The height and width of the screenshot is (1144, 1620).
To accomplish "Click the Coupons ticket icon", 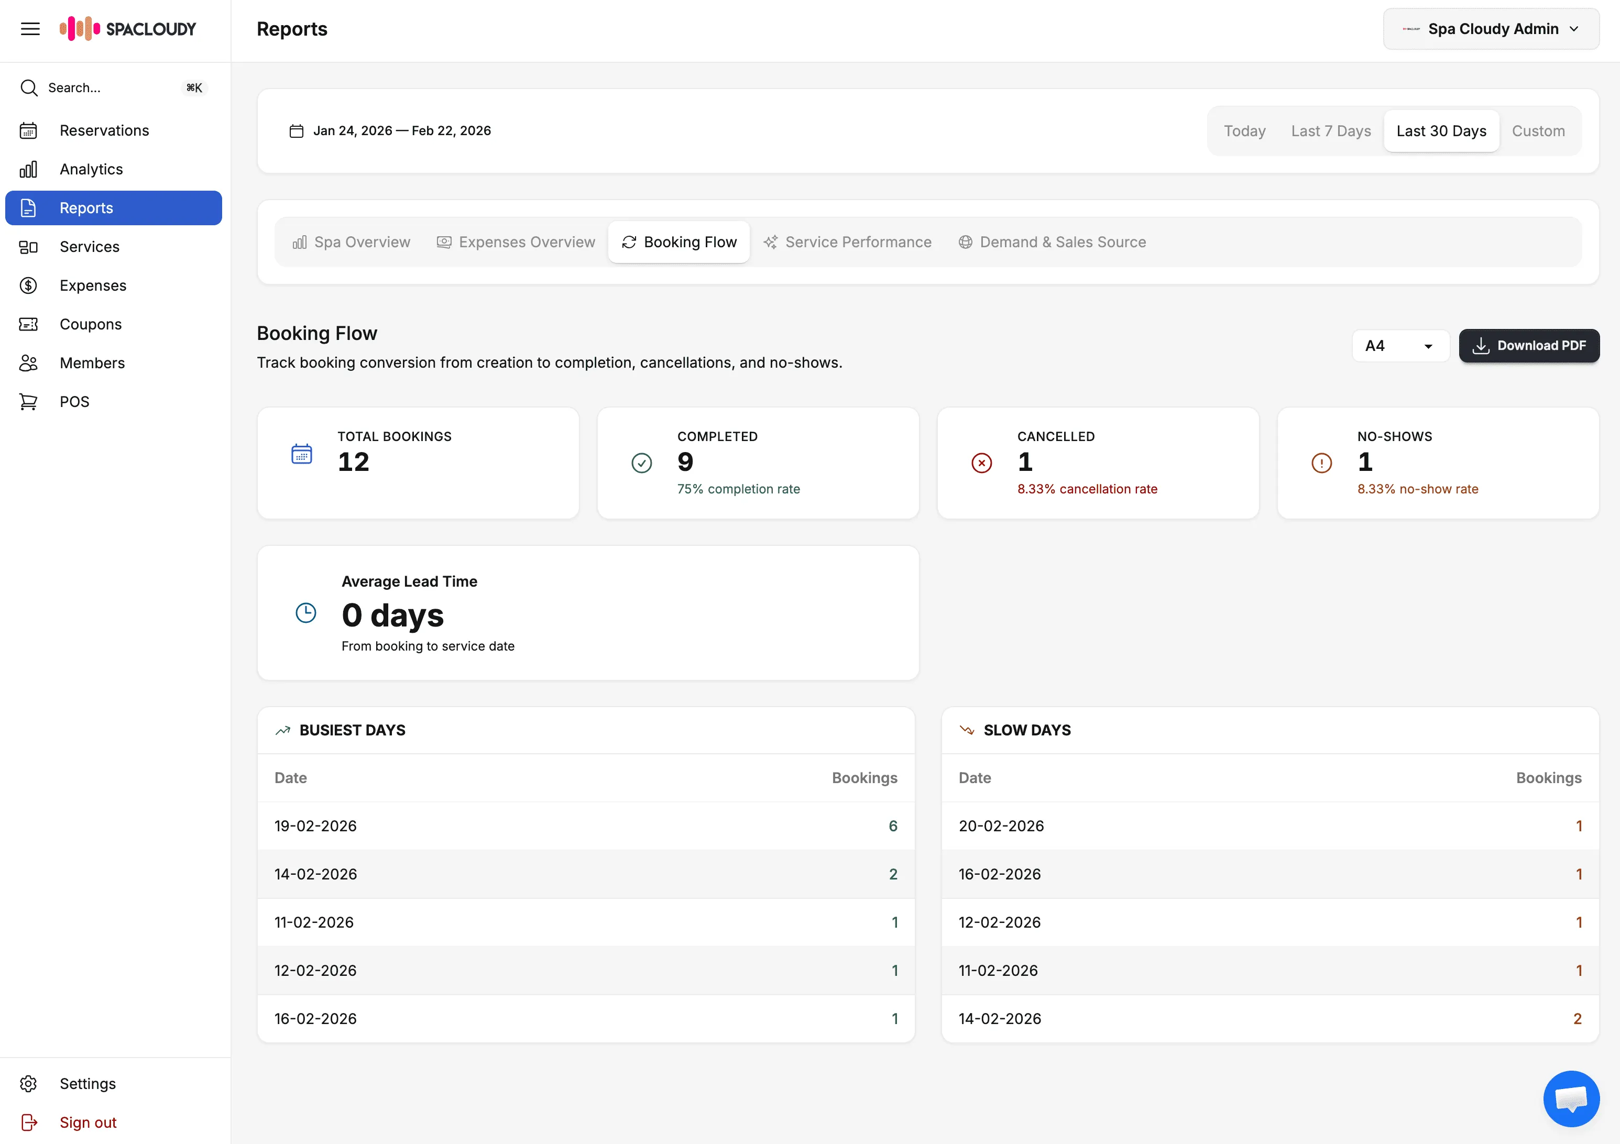I will (x=28, y=324).
